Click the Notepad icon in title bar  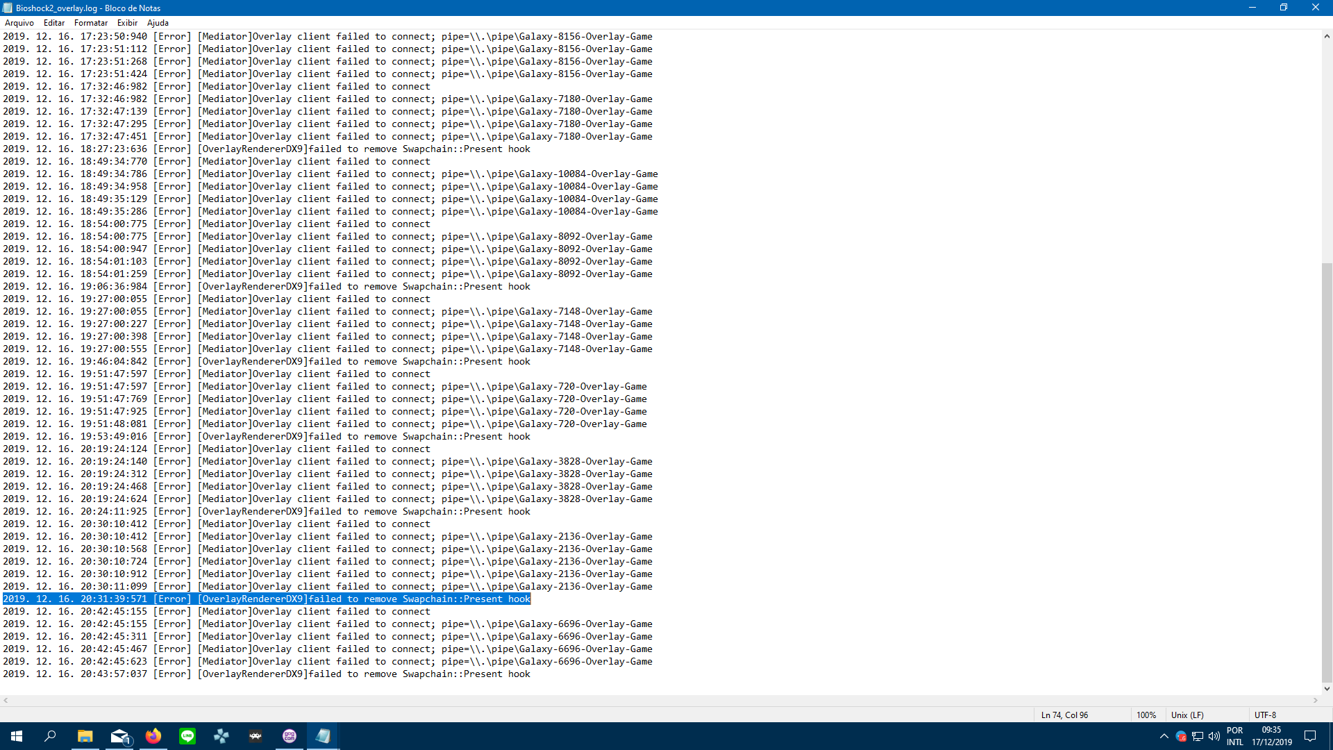click(x=8, y=8)
